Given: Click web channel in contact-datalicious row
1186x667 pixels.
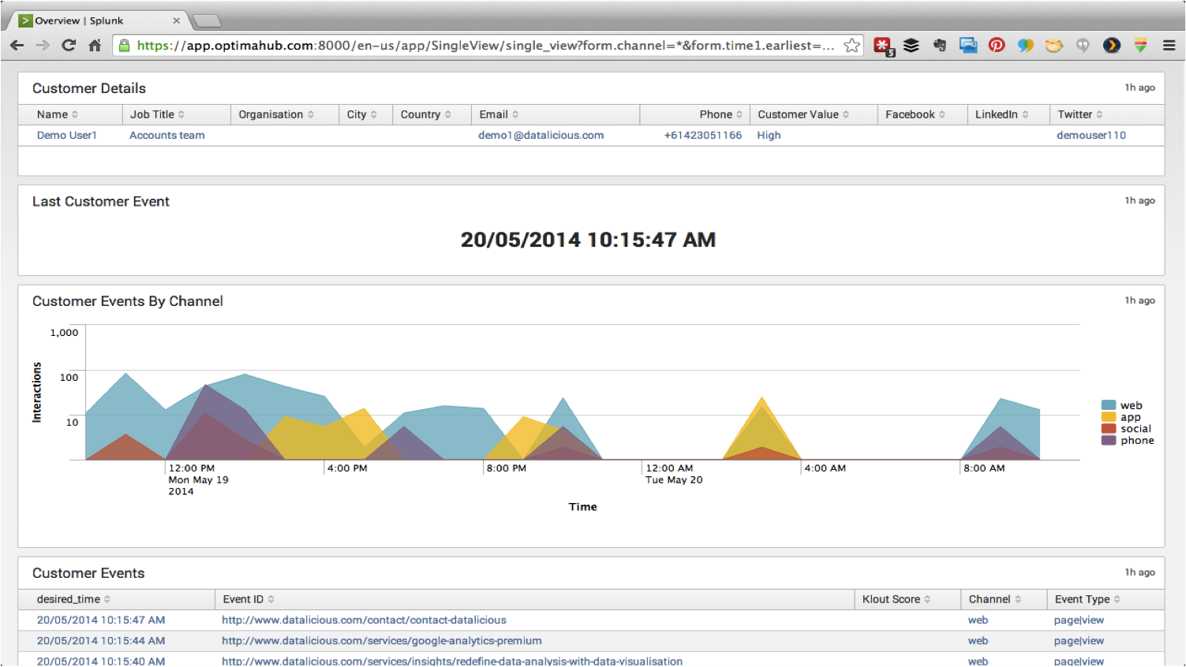Looking at the screenshot, I should pos(978,620).
